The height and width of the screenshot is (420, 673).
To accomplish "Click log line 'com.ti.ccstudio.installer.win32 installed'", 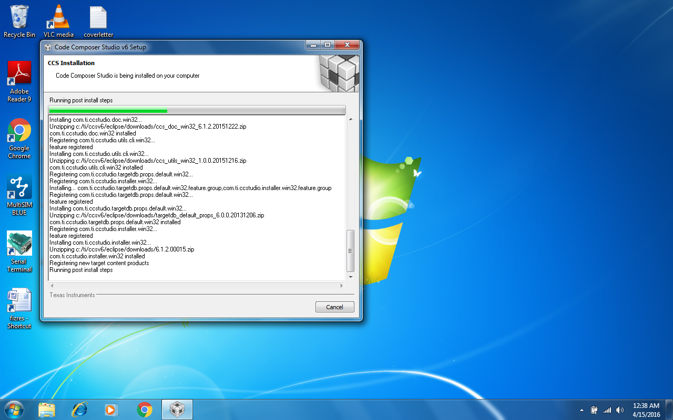I will point(97,256).
